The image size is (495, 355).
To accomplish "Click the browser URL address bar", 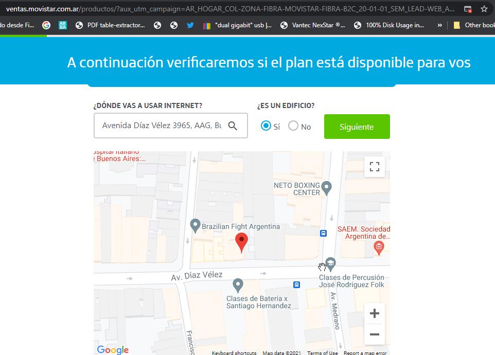I will click(231, 9).
